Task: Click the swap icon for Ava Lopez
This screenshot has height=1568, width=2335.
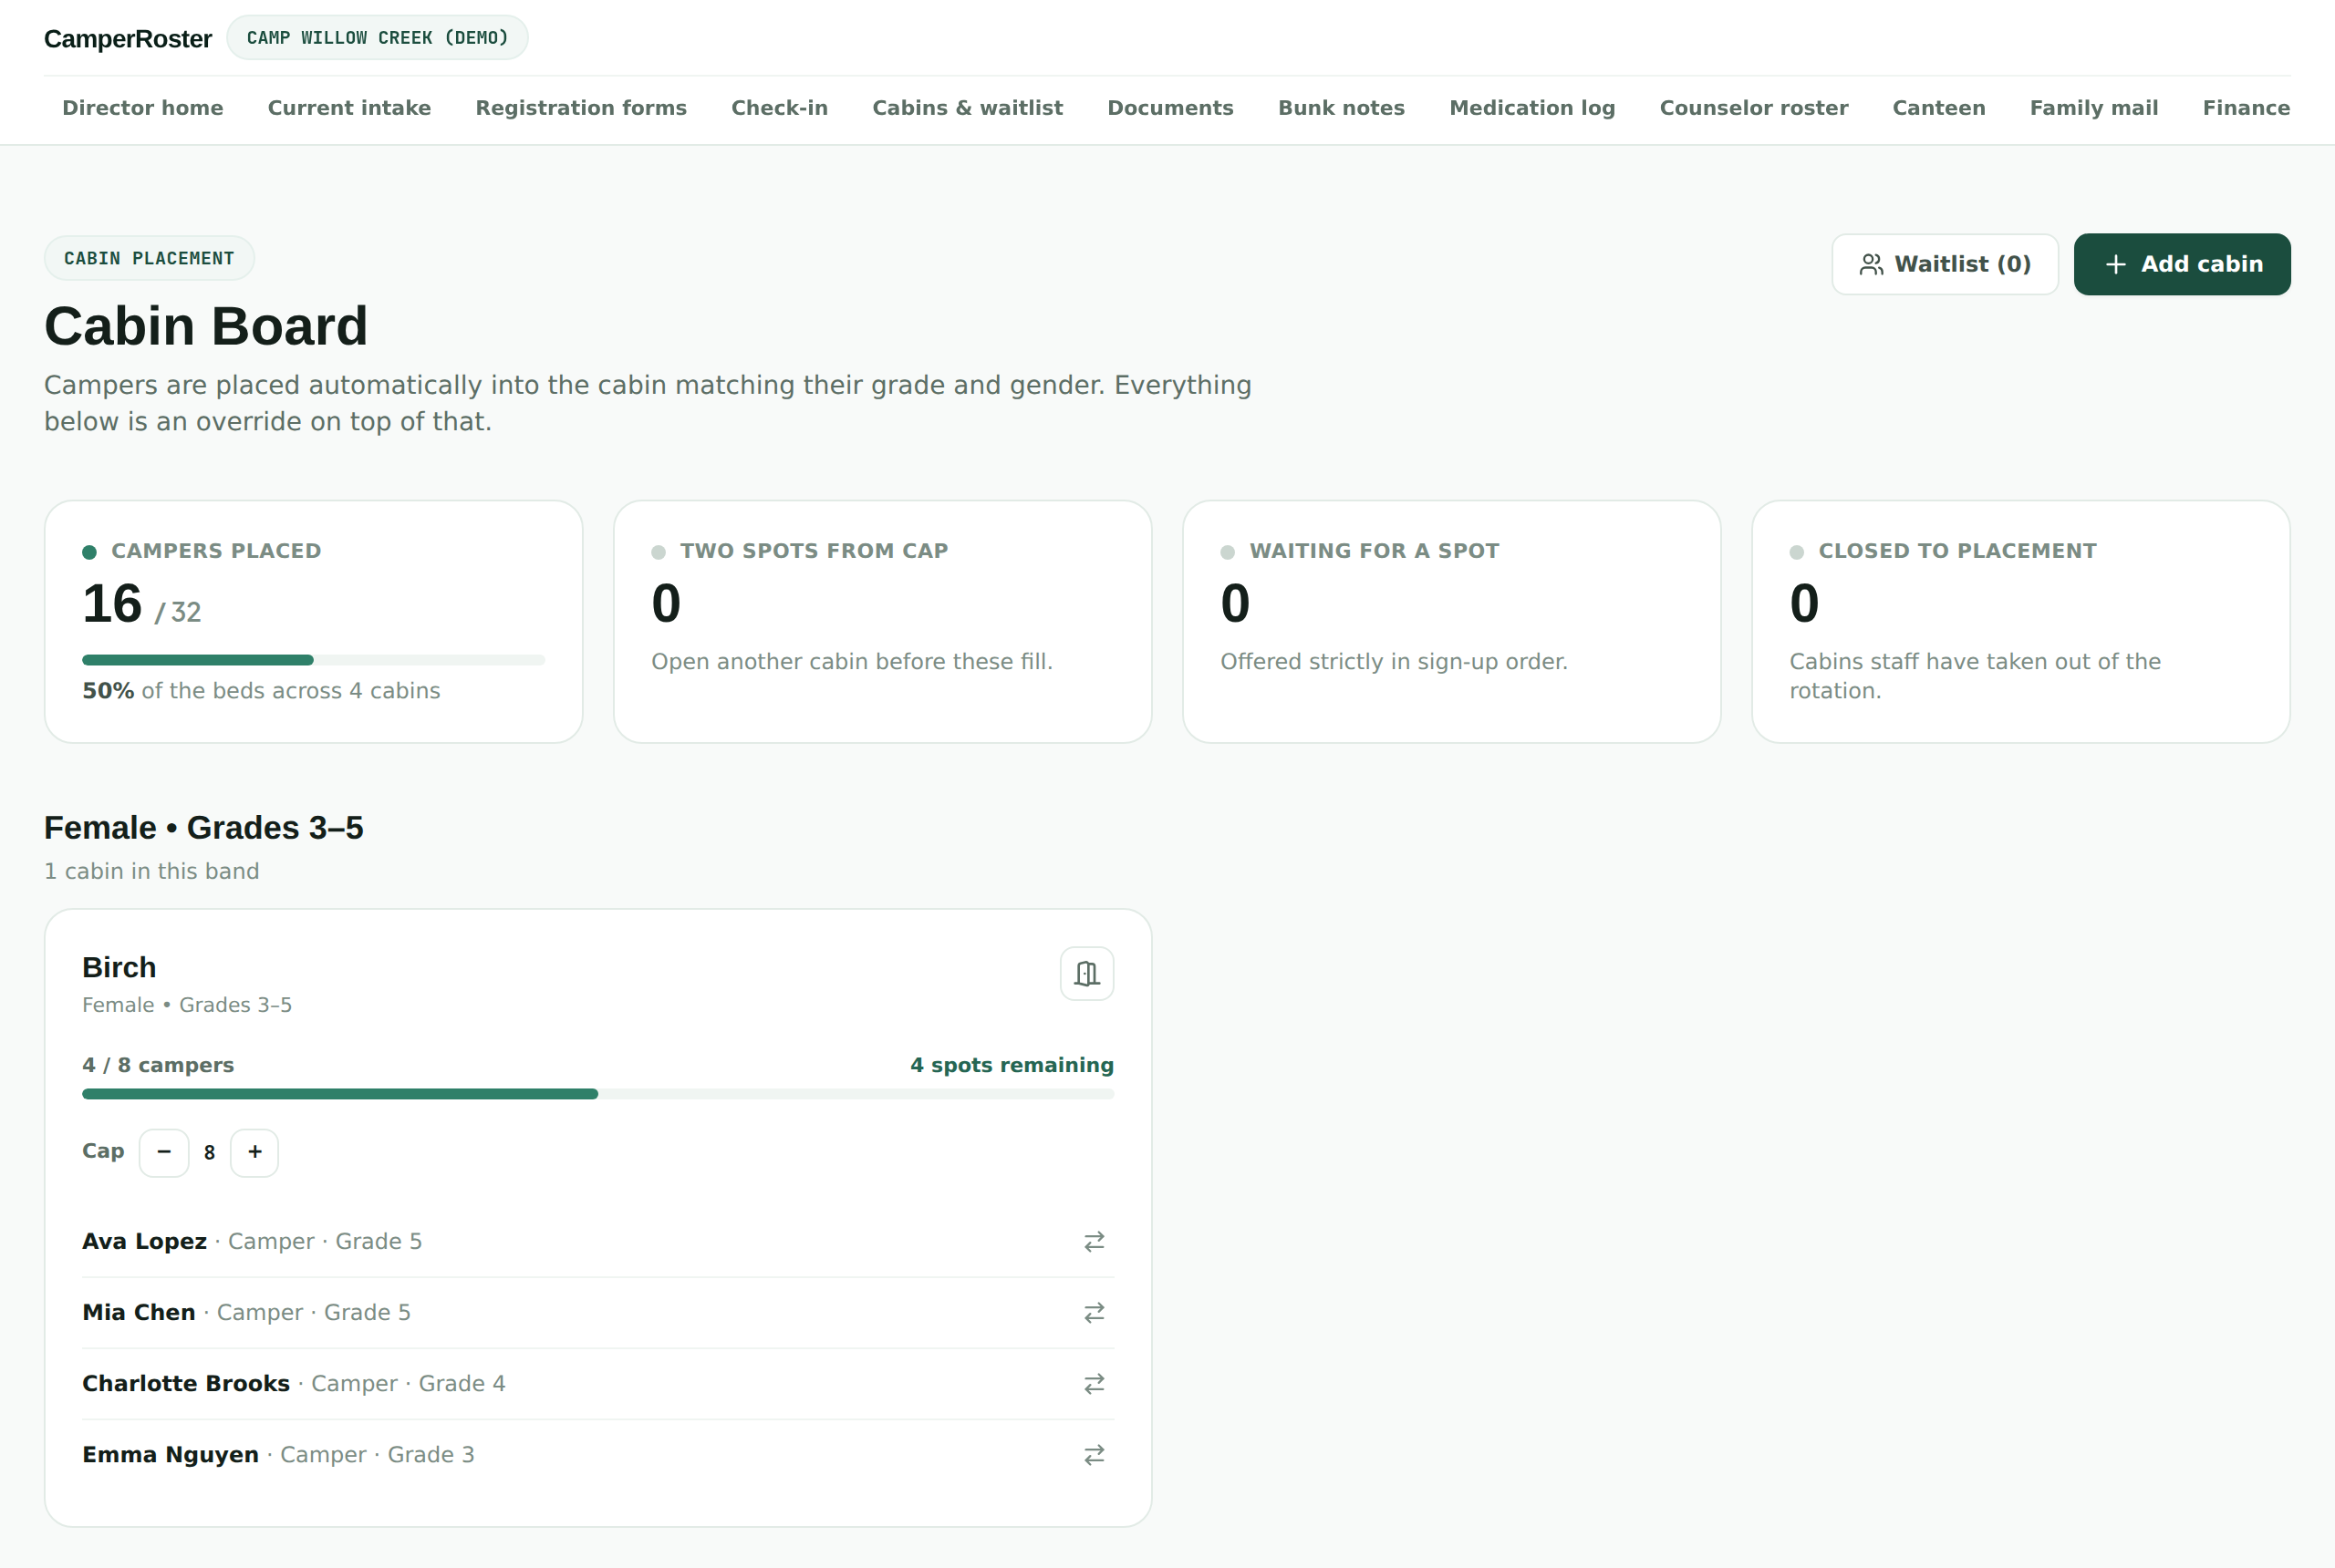Action: (x=1094, y=1241)
